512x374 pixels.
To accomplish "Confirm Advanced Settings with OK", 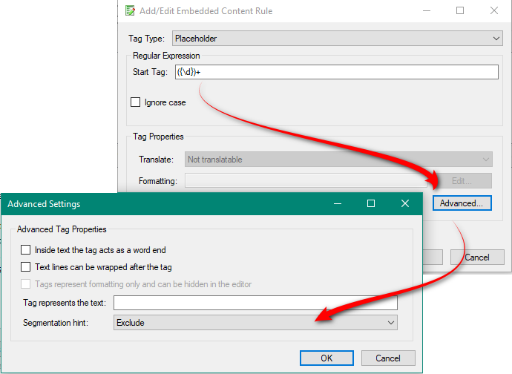I will tap(326, 358).
